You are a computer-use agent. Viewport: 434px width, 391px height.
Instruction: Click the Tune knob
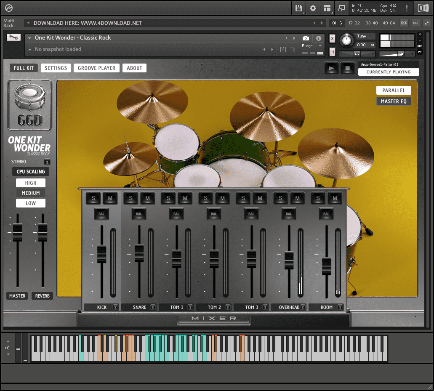click(346, 41)
